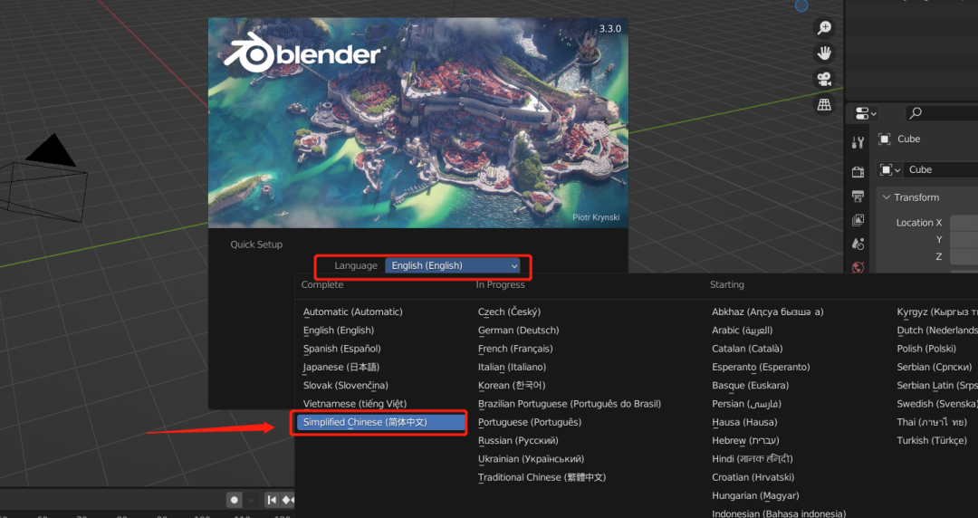Select the Swedish language option
978x518 pixels.
[x=937, y=404]
